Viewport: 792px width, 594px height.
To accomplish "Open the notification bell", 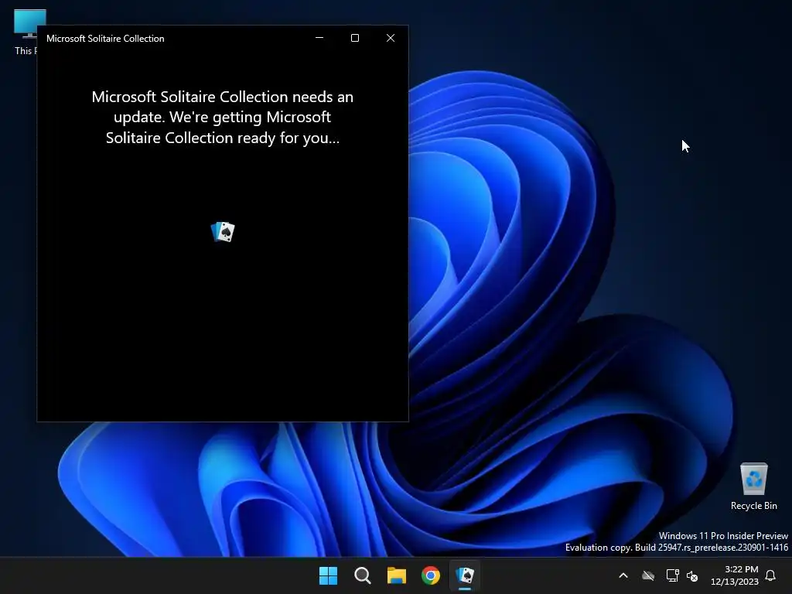I will point(771,575).
